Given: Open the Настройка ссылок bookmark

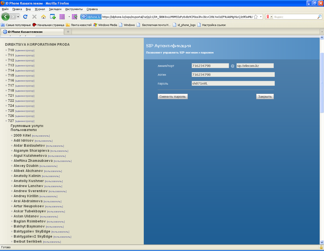Looking at the screenshot, I should click(212, 25).
